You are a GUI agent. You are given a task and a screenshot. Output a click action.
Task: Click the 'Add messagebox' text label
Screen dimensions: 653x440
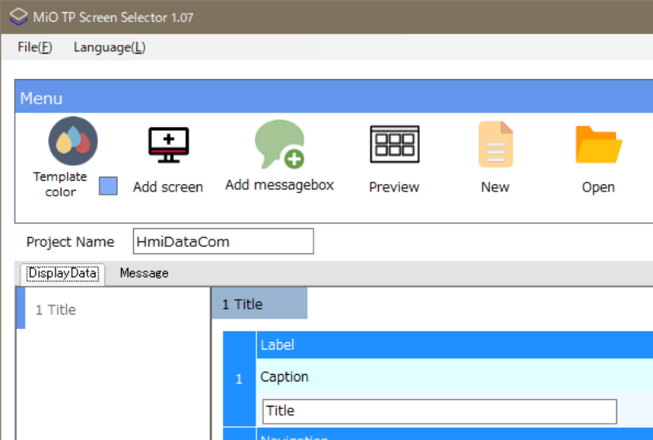[279, 185]
